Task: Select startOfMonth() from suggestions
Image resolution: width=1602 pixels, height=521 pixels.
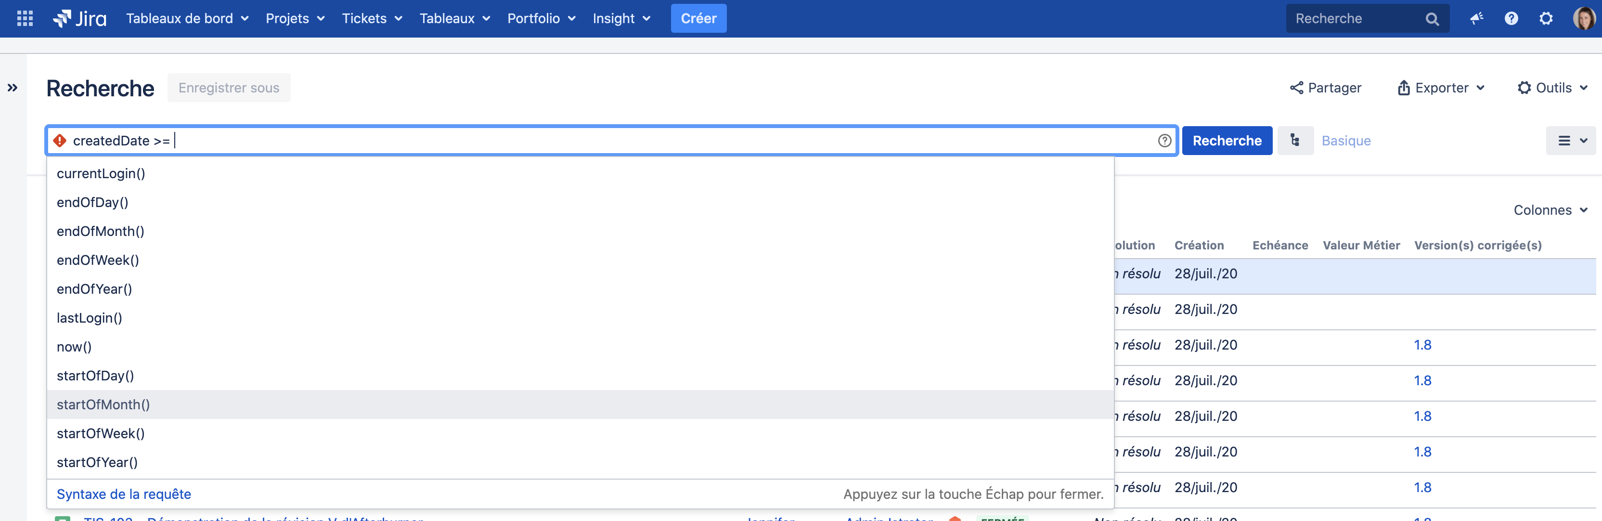Action: 103,405
